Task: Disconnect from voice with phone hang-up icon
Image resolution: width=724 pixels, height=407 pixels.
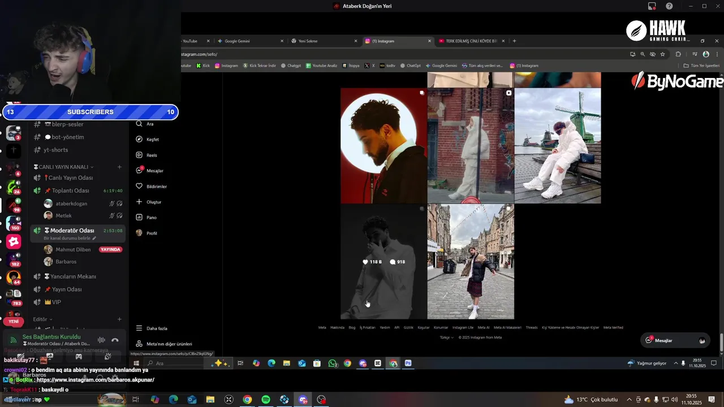Action: [x=115, y=340]
